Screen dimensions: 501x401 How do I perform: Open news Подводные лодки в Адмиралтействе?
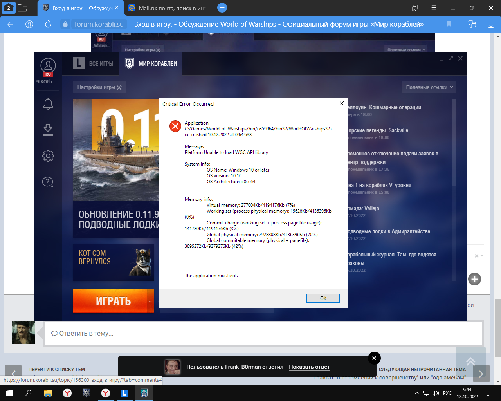[x=389, y=231]
